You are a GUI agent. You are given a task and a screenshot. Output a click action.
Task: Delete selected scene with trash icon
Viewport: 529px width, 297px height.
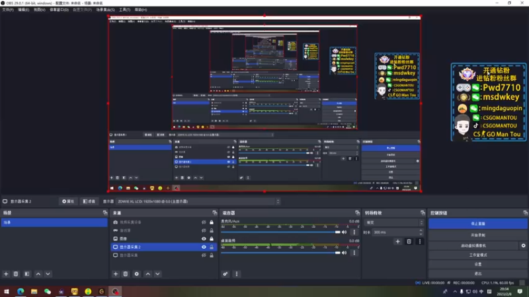(x=16, y=274)
